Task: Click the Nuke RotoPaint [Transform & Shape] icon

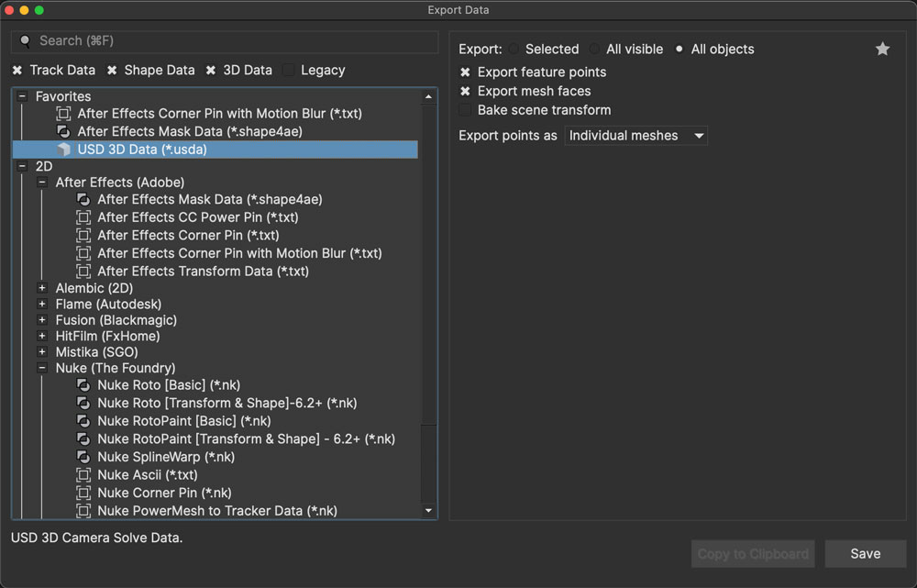Action: click(x=83, y=438)
